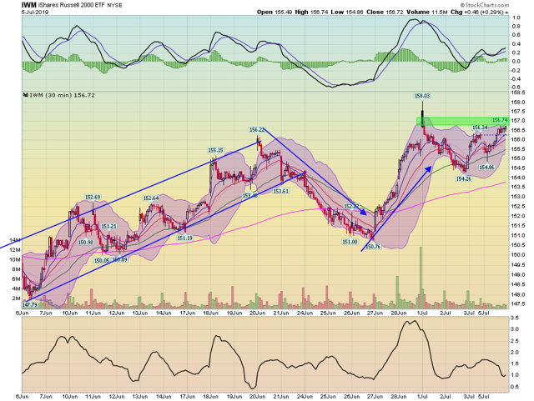
Task: Select the Close 156.72 header value
Action: [385, 12]
